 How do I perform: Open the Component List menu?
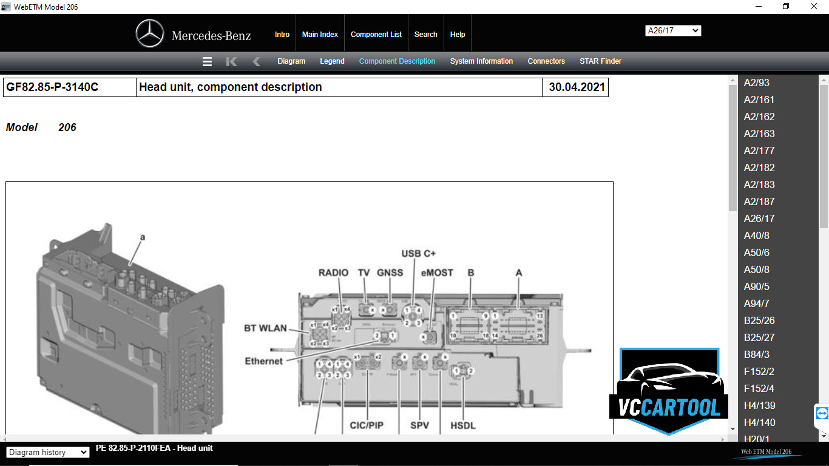376,34
